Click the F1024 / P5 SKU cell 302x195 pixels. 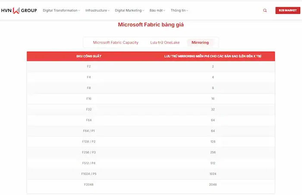point(89,173)
